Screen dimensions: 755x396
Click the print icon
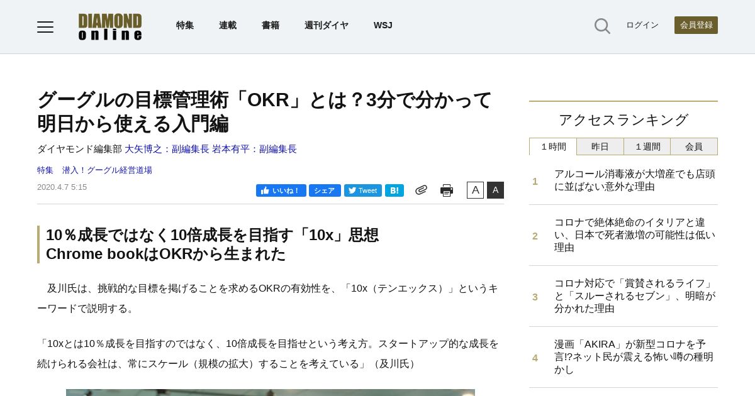447,190
